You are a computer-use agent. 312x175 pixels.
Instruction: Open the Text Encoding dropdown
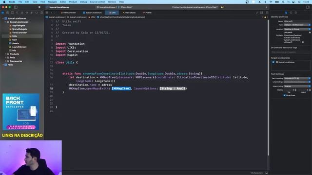[297, 78]
